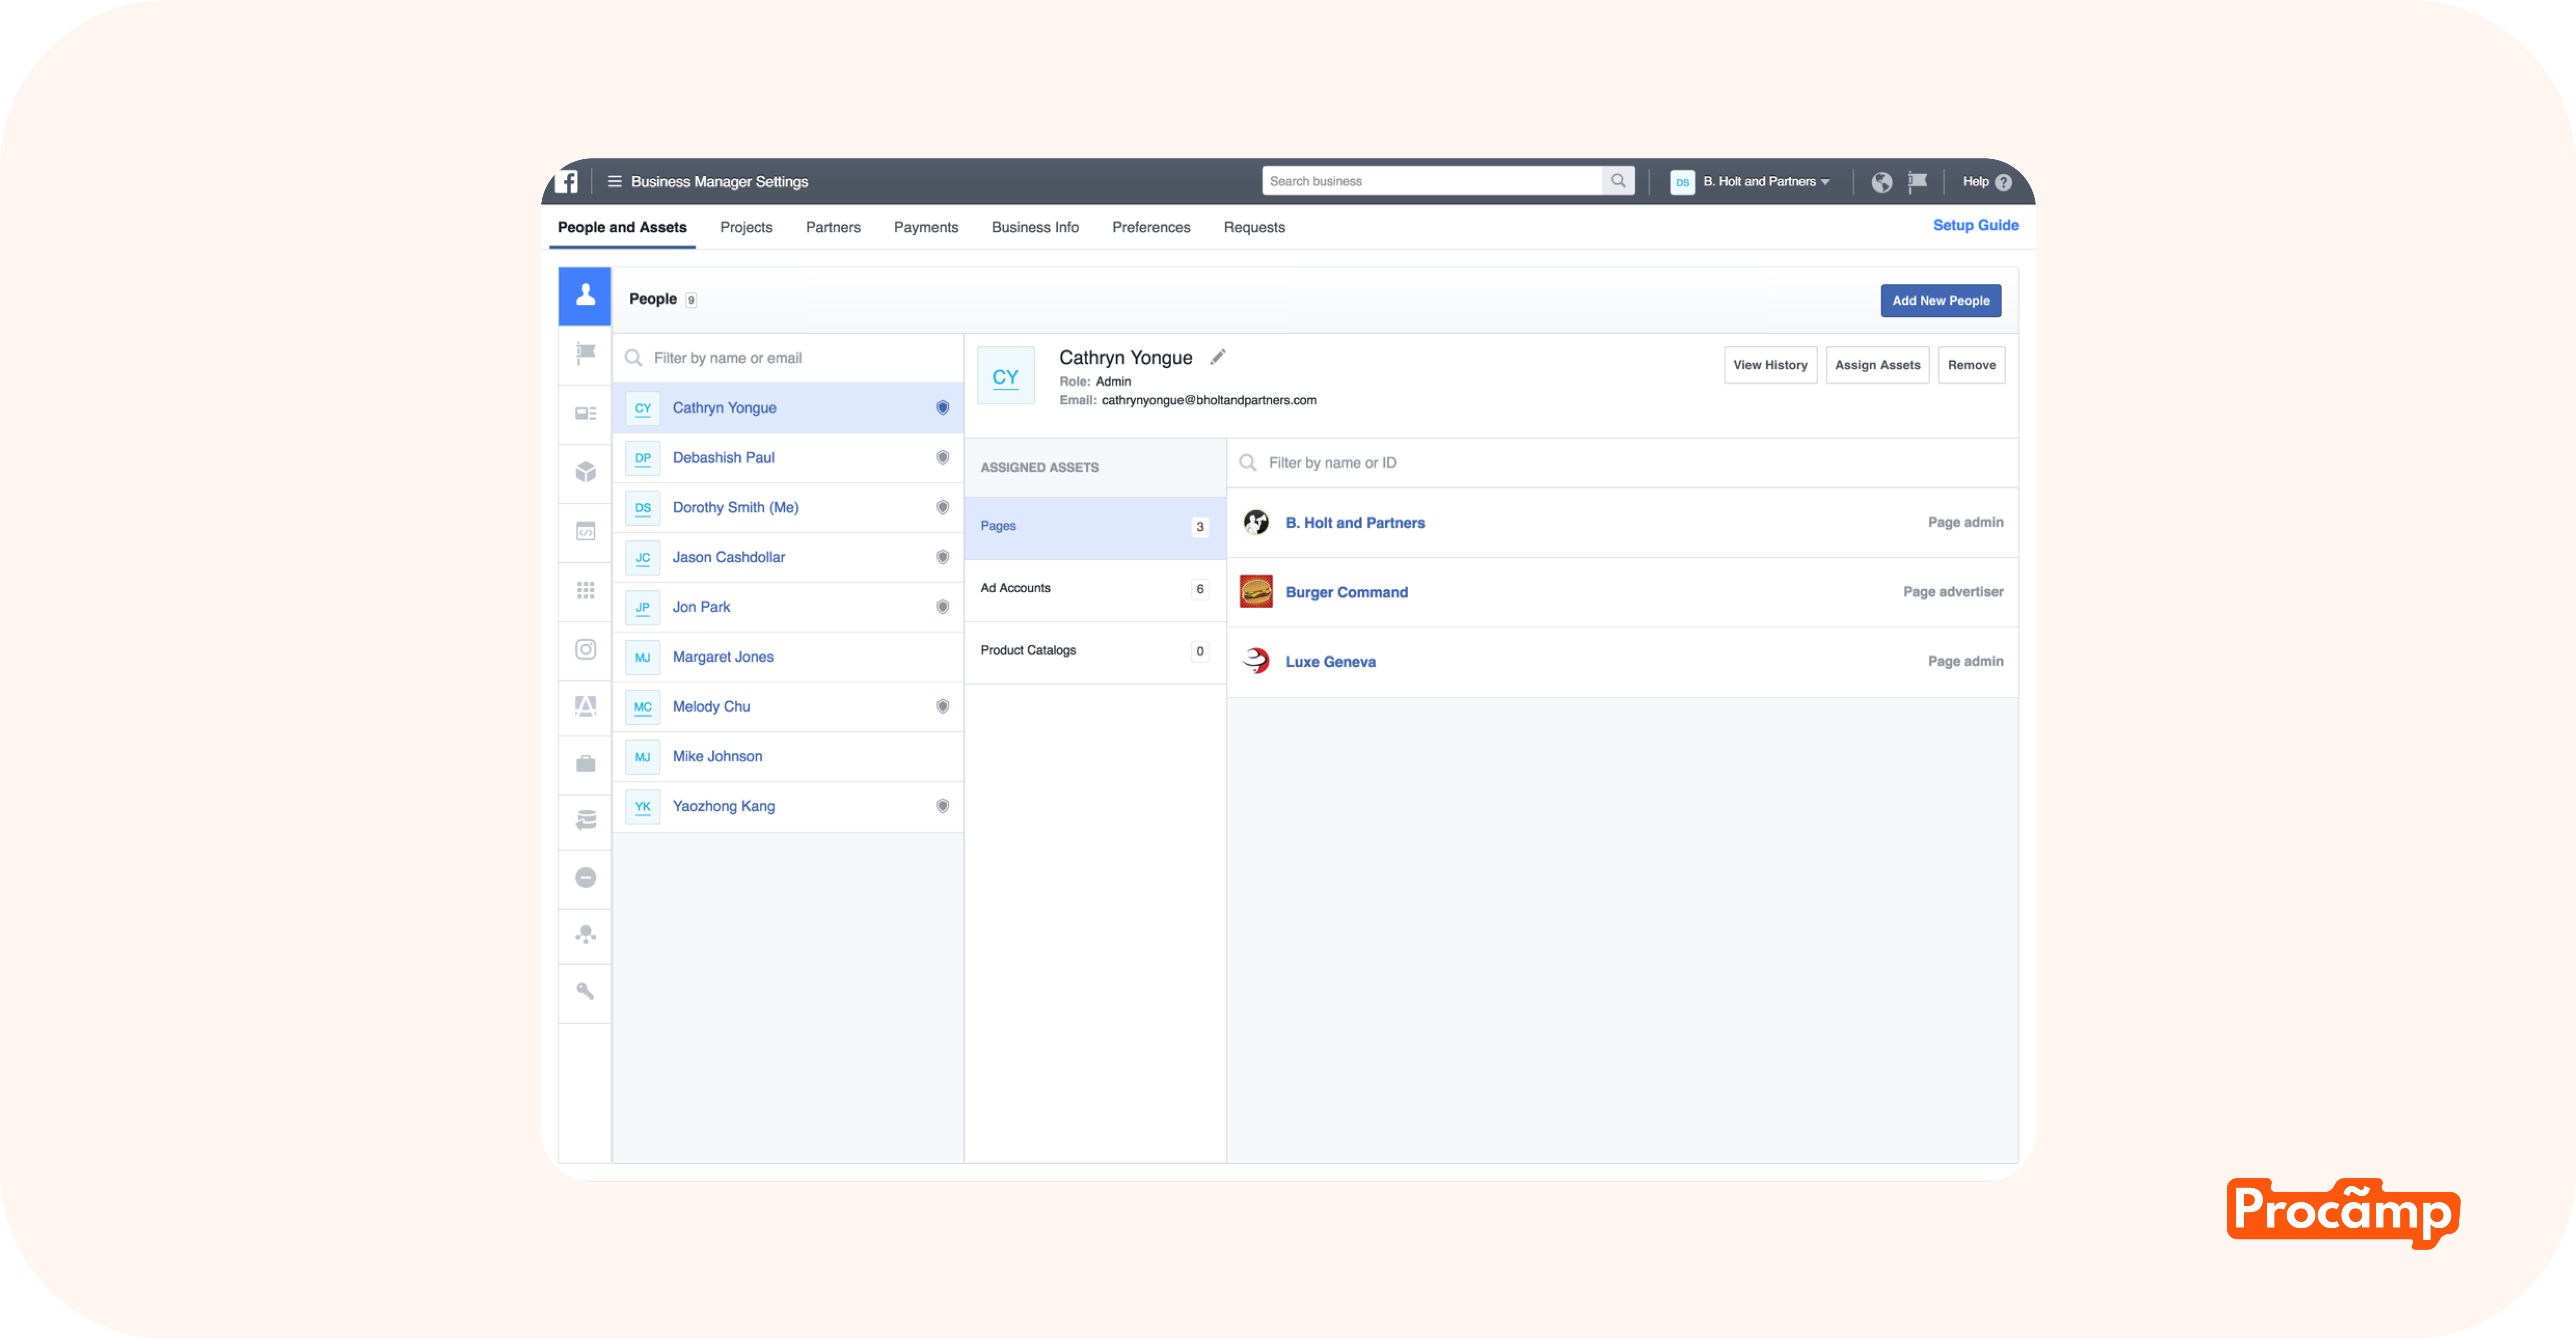The width and height of the screenshot is (2576, 1339).
Task: Open the Pixels code-window sidebar icon
Action: coord(585,532)
